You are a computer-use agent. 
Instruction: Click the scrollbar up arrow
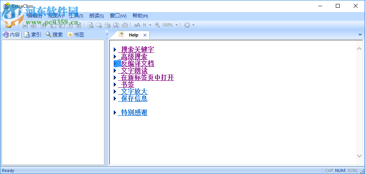(360, 49)
